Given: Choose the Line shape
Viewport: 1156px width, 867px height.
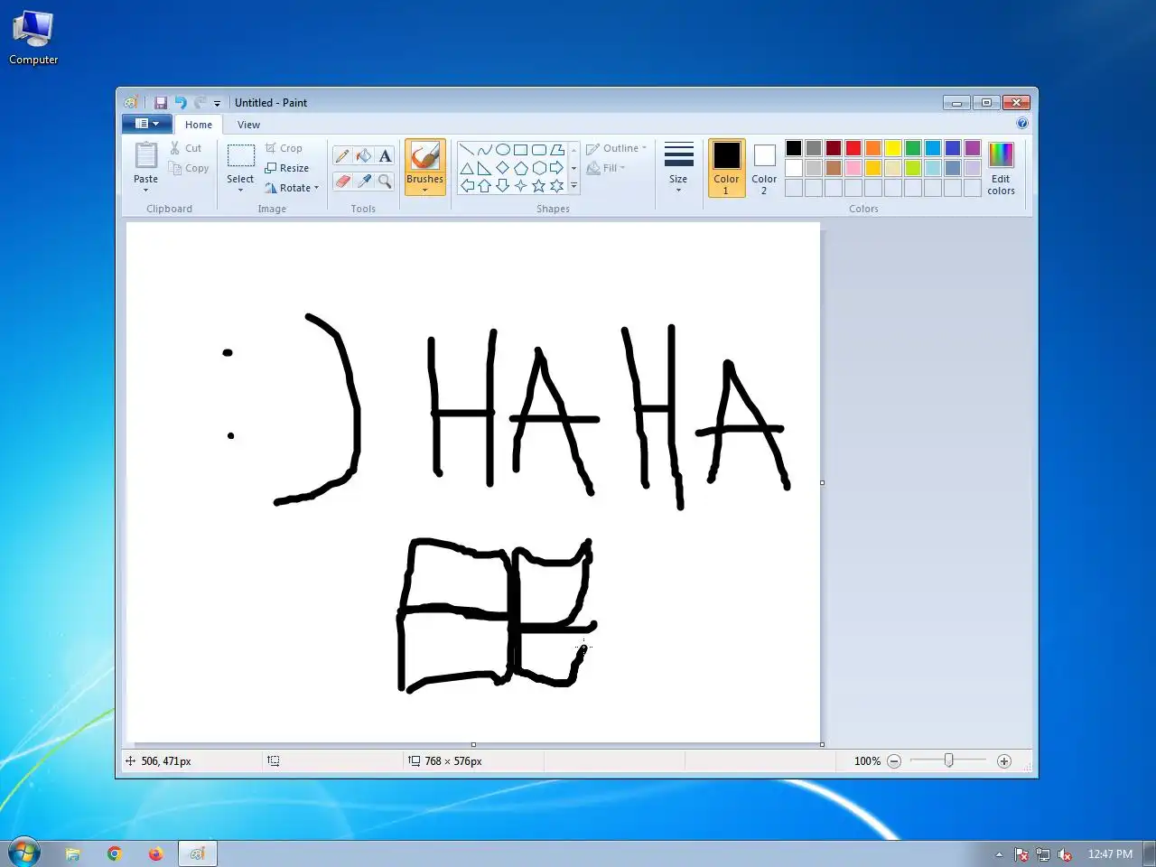Looking at the screenshot, I should tap(467, 150).
